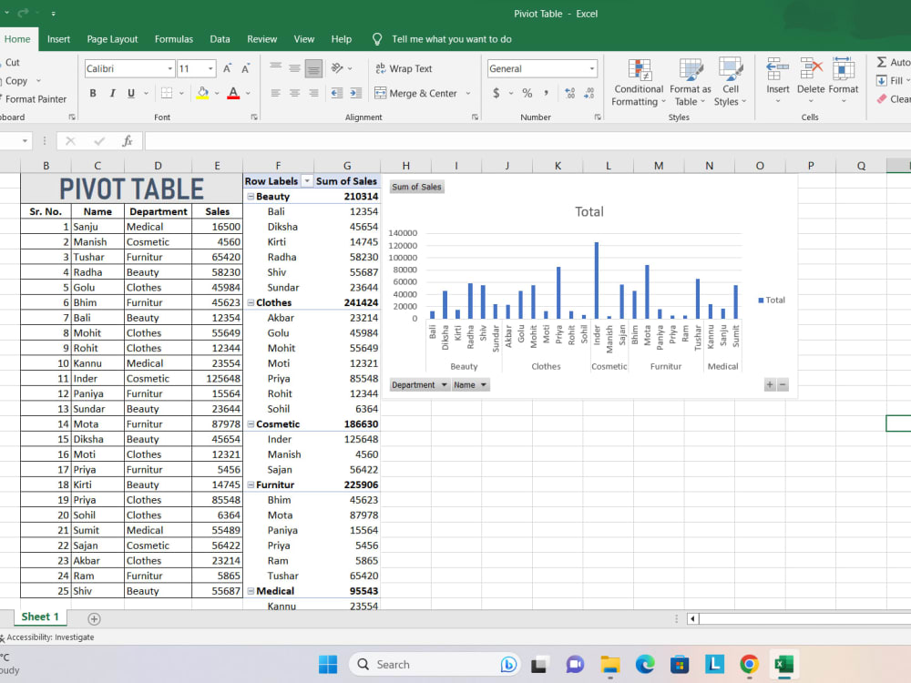Screen dimensions: 911x683
Task: Click the chart collapse field minus button
Action: click(783, 384)
